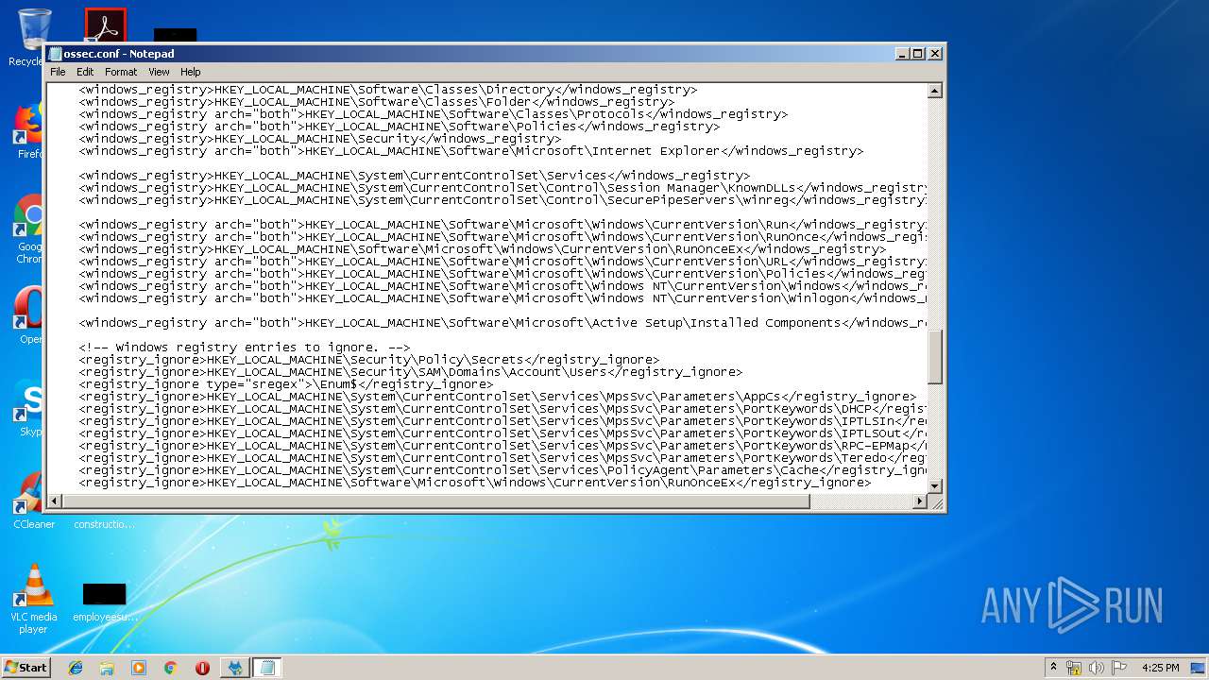Click the line with type="sregex" Enum$

286,384
